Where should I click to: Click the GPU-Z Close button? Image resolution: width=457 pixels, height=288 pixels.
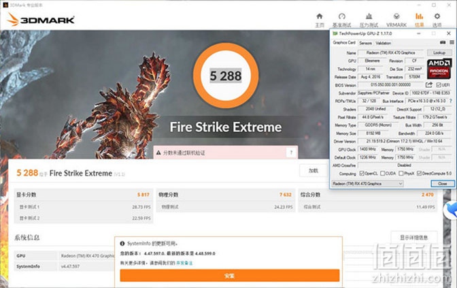click(x=443, y=184)
